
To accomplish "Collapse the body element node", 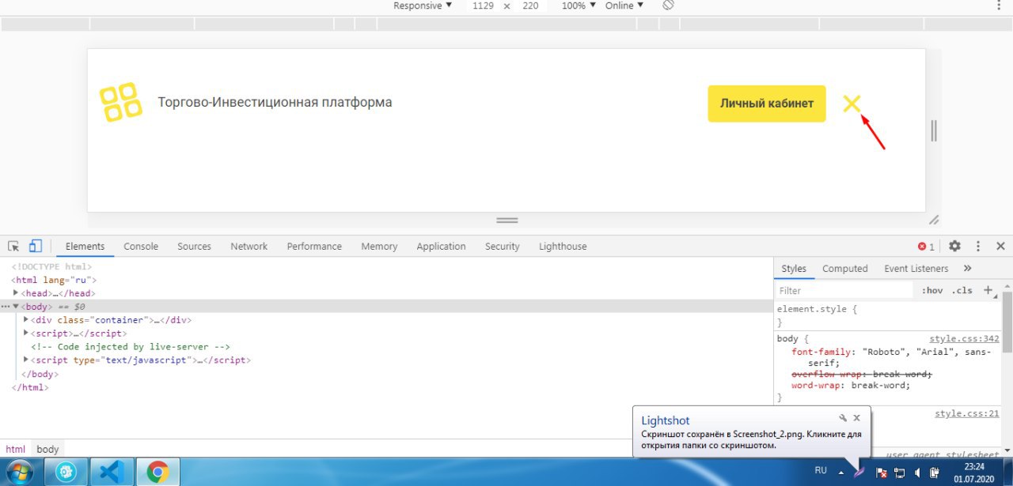I will click(x=16, y=307).
